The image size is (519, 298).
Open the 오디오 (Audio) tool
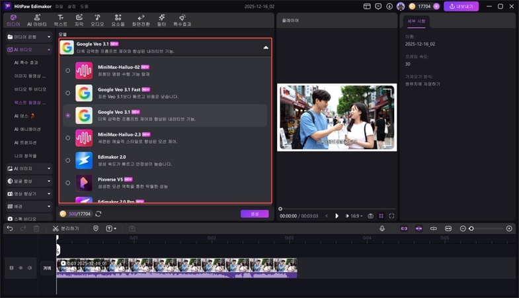pyautogui.click(x=97, y=21)
